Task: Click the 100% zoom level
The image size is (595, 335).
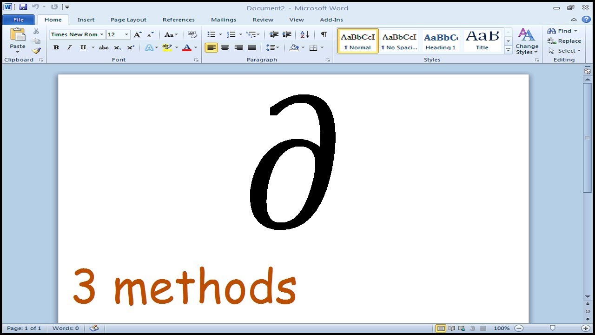Action: click(502, 328)
